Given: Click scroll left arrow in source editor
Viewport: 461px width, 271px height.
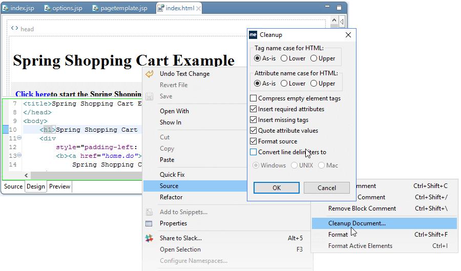Looking at the screenshot, I should (x=26, y=176).
